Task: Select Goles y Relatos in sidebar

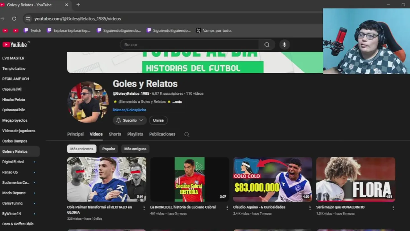Action: [20, 151]
